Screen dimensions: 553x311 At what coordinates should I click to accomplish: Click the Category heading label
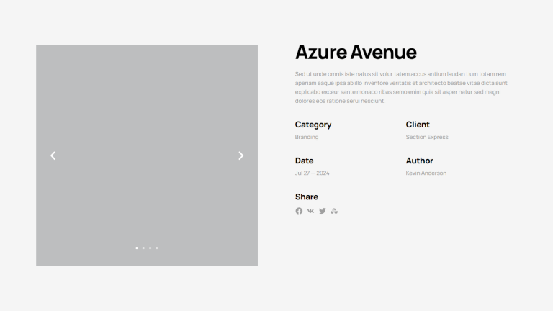313,125
